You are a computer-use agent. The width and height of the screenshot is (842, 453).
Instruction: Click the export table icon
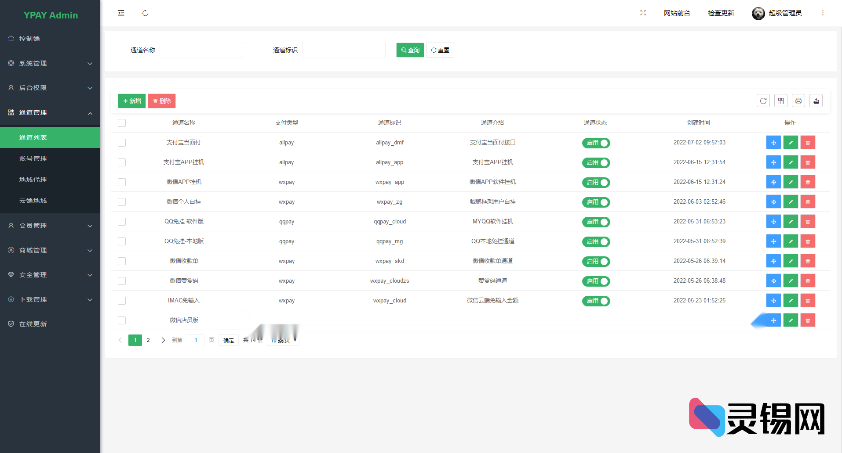click(x=816, y=101)
